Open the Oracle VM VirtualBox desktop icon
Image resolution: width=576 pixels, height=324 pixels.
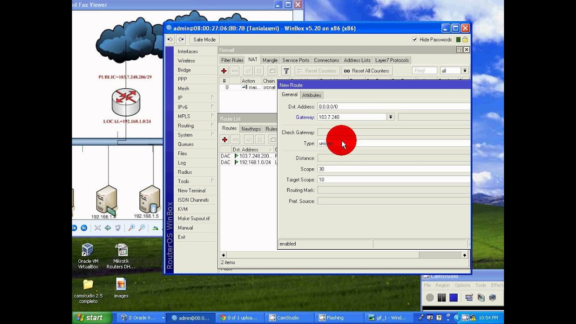88,256
